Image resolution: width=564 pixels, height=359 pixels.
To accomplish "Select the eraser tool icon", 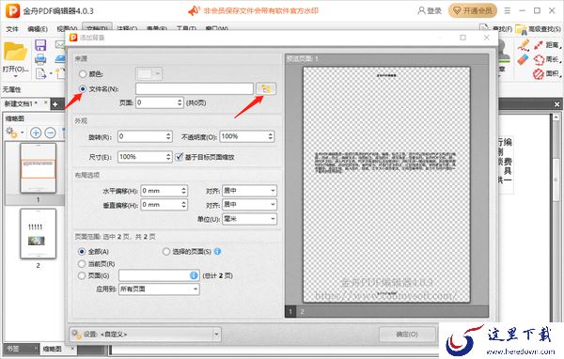I will [x=524, y=59].
